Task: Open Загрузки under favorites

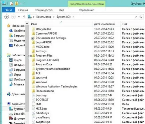Action: point(17,36)
